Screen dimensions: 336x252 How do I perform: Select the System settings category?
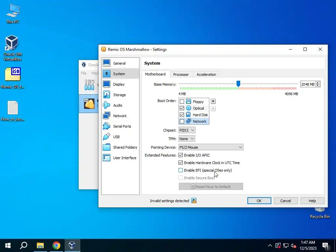120,74
